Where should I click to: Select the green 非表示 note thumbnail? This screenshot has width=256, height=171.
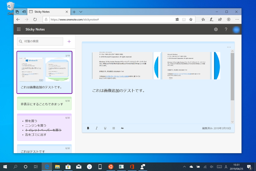[44, 103]
